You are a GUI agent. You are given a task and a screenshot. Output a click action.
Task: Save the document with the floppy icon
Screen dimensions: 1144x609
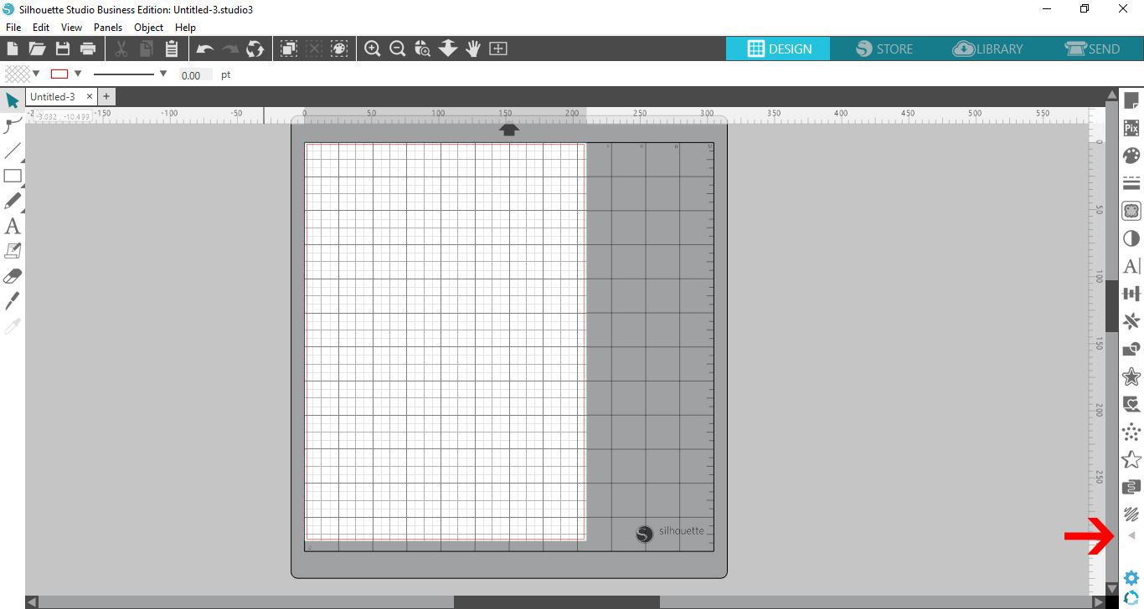pos(62,49)
